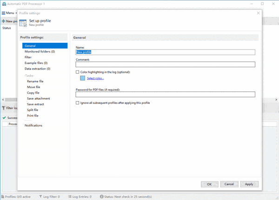The height and width of the screenshot is (200, 279).
Task: Click the Cancel button
Action: pyautogui.click(x=229, y=184)
